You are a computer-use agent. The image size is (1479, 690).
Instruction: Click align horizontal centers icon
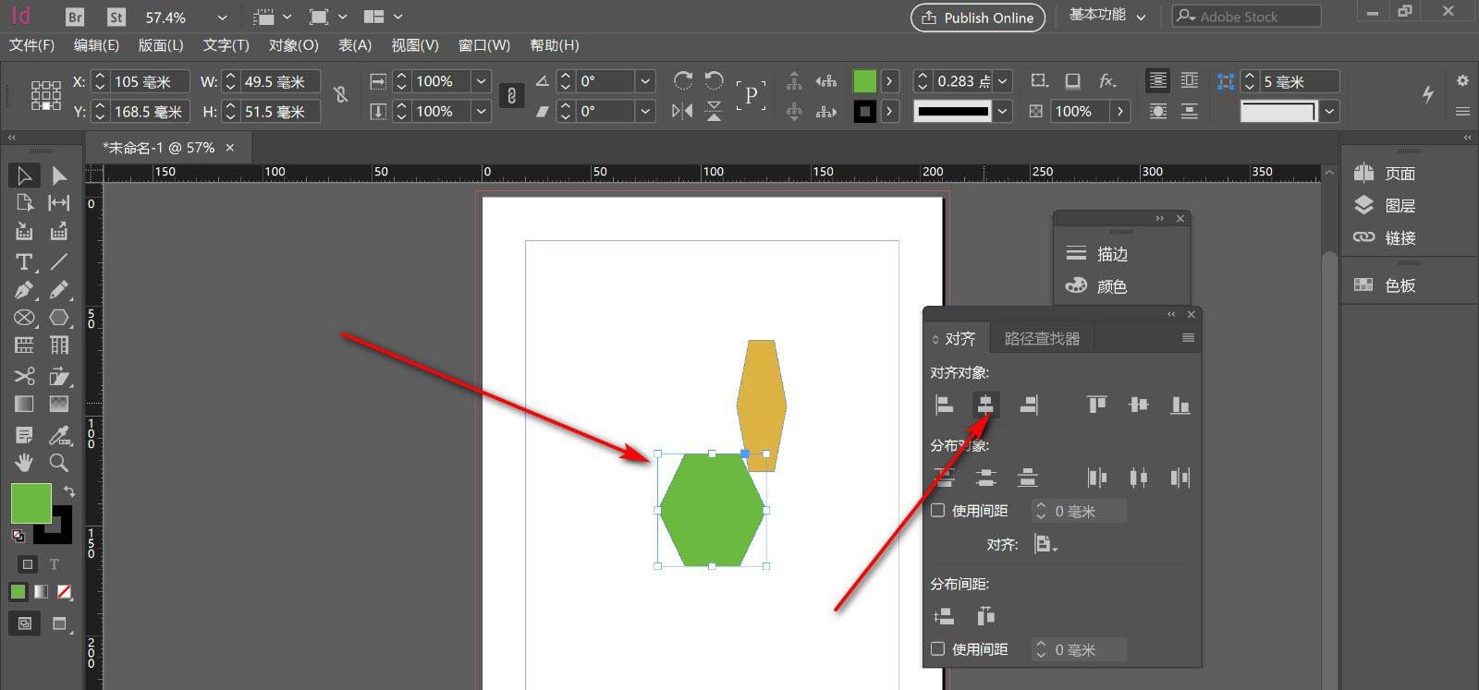coord(985,405)
